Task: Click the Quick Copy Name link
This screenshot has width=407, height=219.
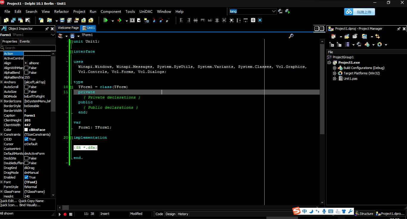Action: (x=31, y=201)
